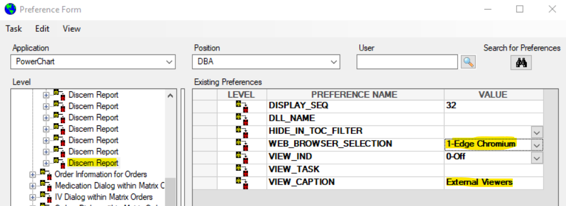This screenshot has height=206, width=566.
Task: Select the highlighted Discern Report tree item
Action: point(93,163)
